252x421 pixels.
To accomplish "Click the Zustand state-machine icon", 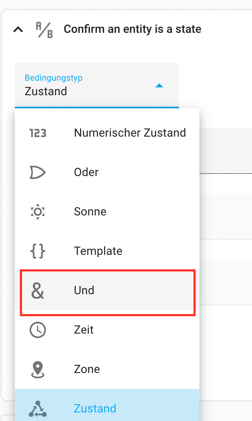I will point(38,409).
